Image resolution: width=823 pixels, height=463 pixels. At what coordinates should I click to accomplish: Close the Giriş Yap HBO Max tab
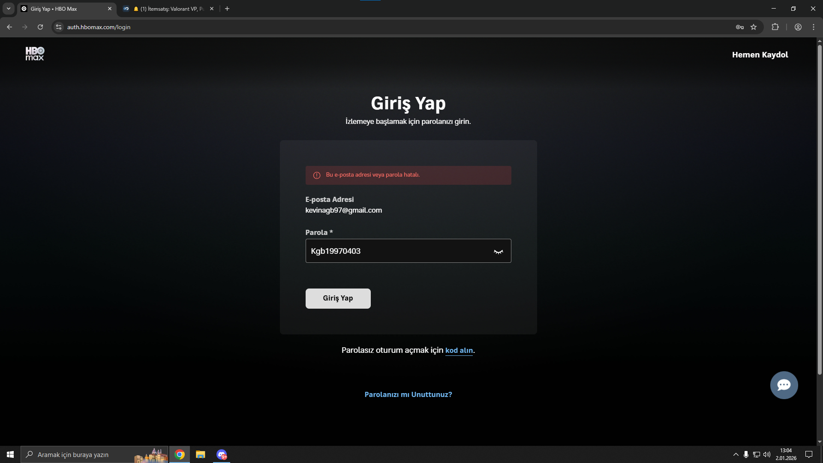pos(110,9)
